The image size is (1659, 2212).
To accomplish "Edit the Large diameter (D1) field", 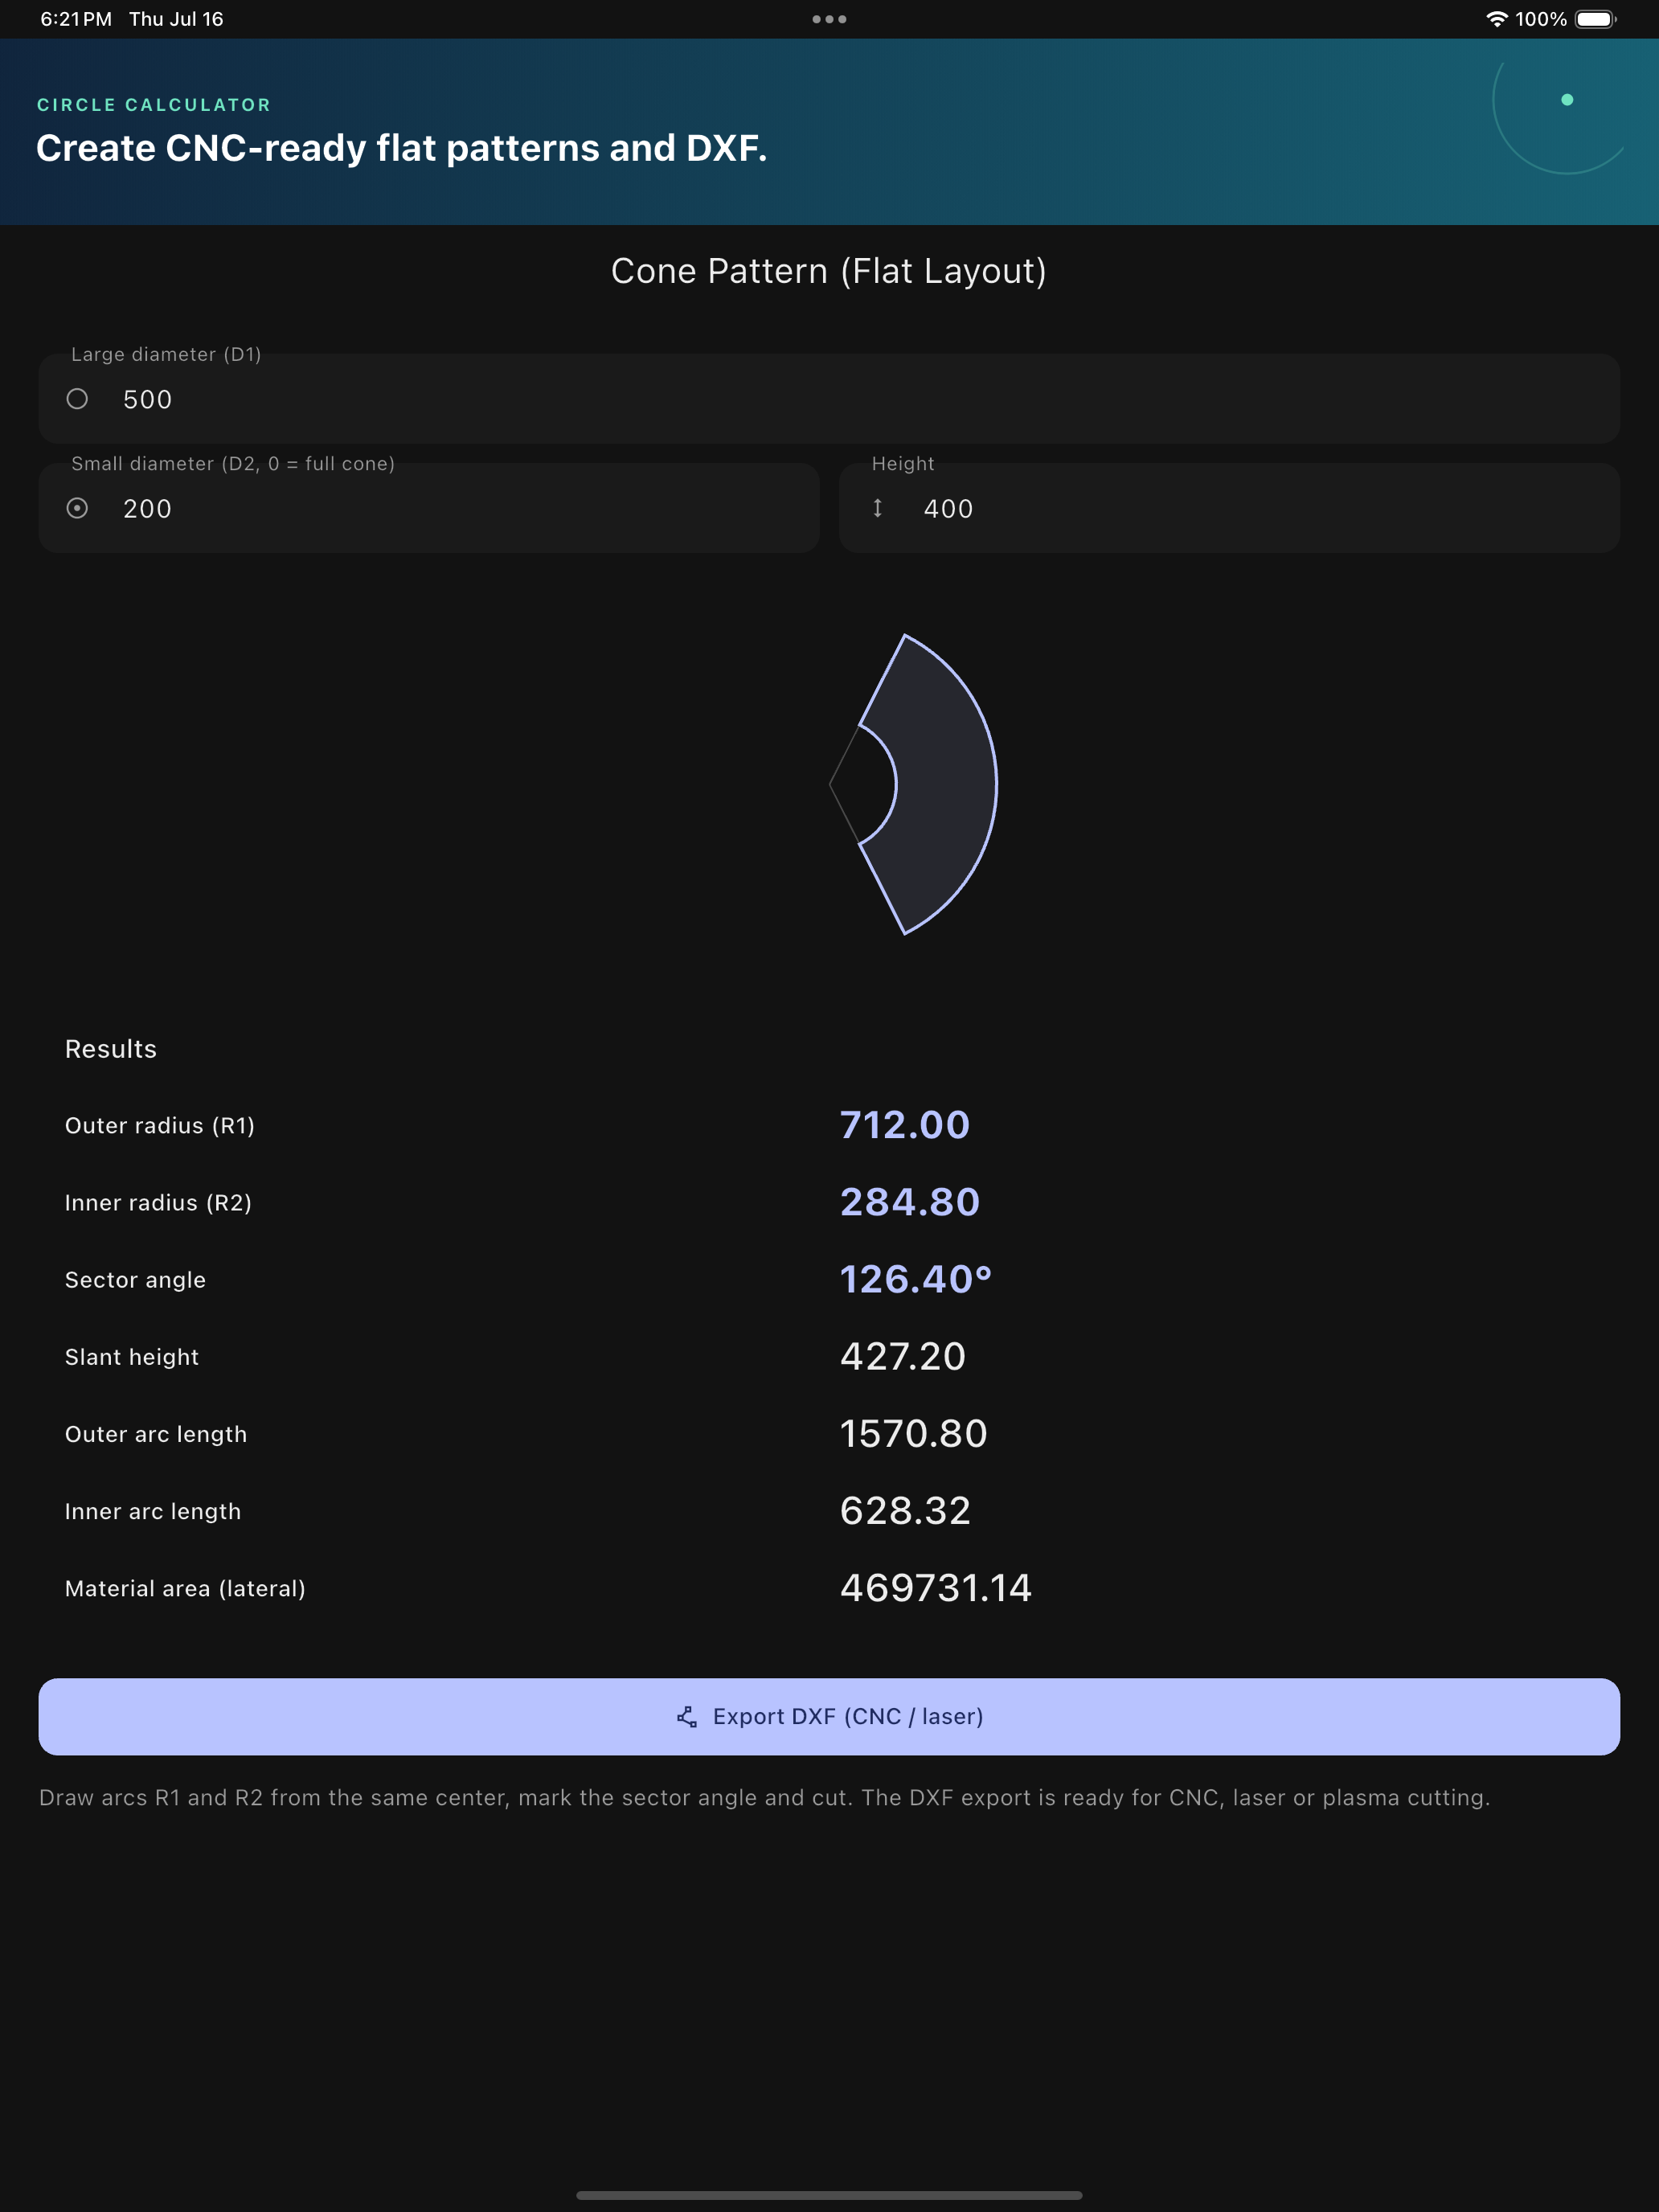I will (x=829, y=399).
